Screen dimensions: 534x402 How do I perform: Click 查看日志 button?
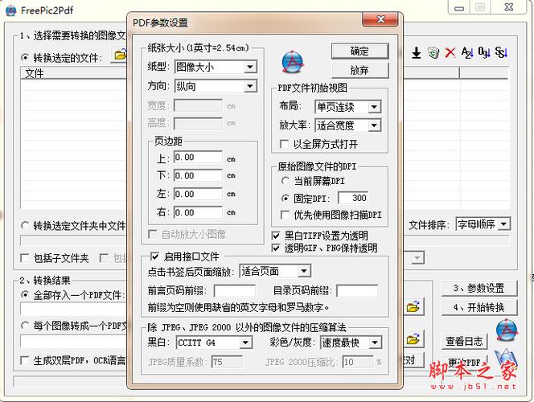point(465,341)
